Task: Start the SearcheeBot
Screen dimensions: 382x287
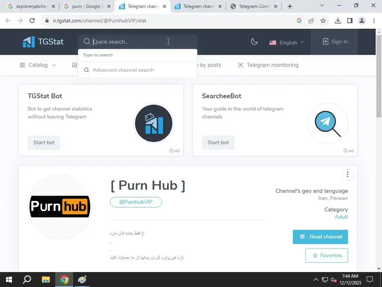Action: [218, 142]
